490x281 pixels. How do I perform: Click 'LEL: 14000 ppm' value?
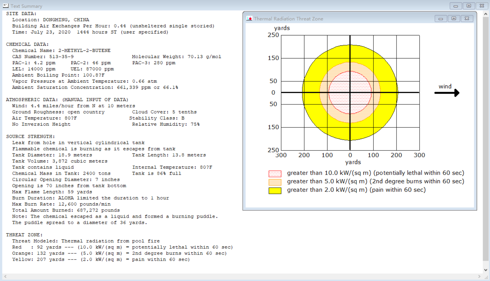34,69
